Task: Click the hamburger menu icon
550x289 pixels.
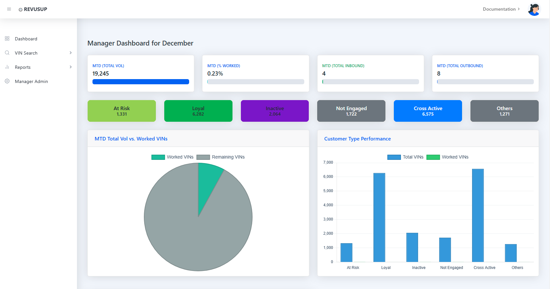Action: coord(9,9)
